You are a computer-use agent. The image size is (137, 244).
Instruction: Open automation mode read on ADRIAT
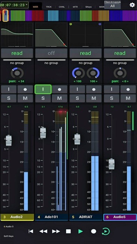pyautogui.click(x=86, y=53)
